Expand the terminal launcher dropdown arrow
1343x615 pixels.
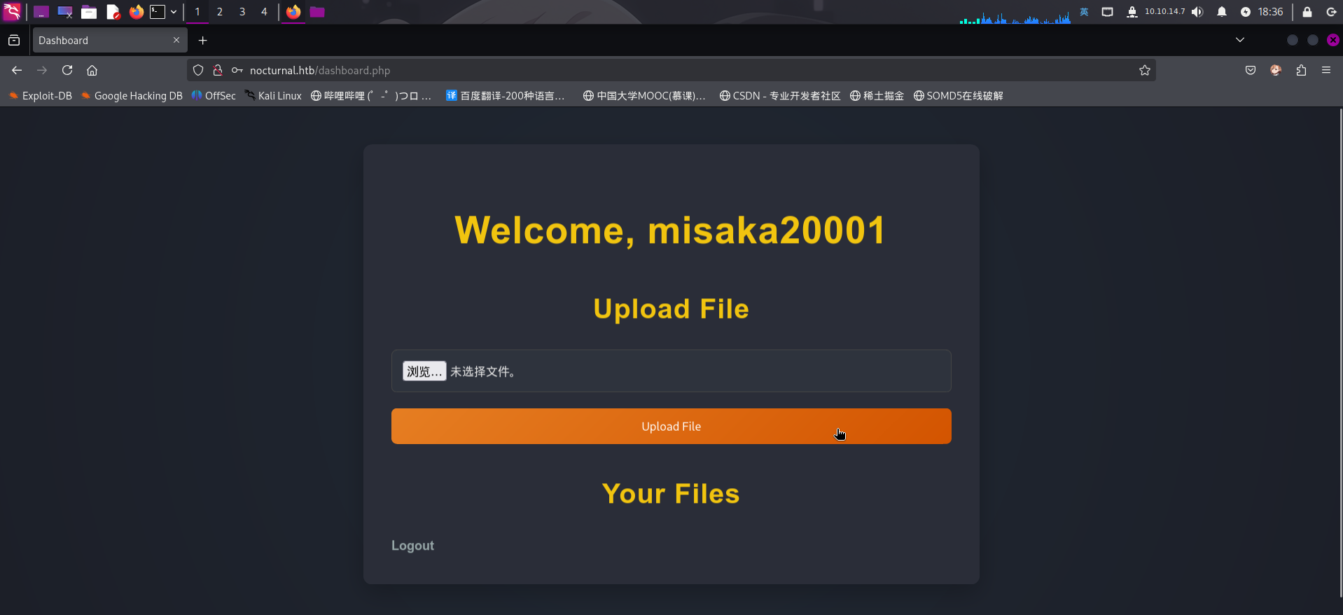click(x=174, y=12)
